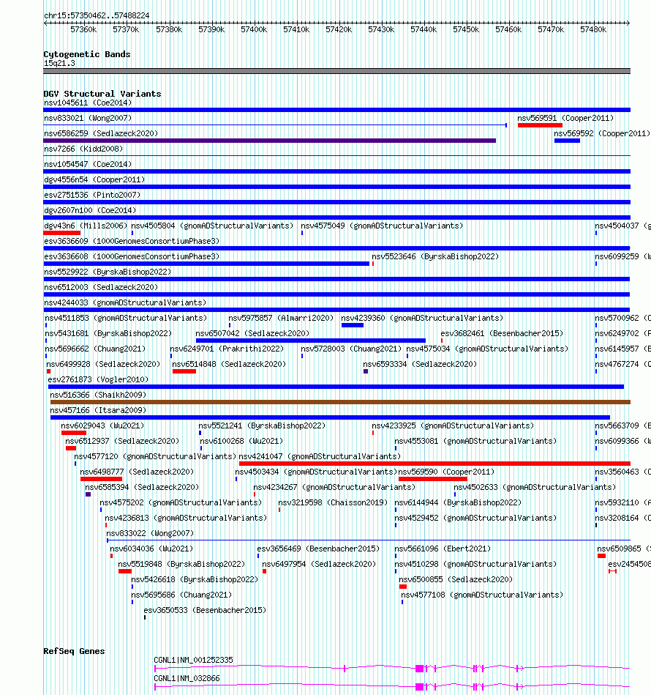The height and width of the screenshot is (695, 651).
Task: Click the 57400k ruler position
Action: 254,30
